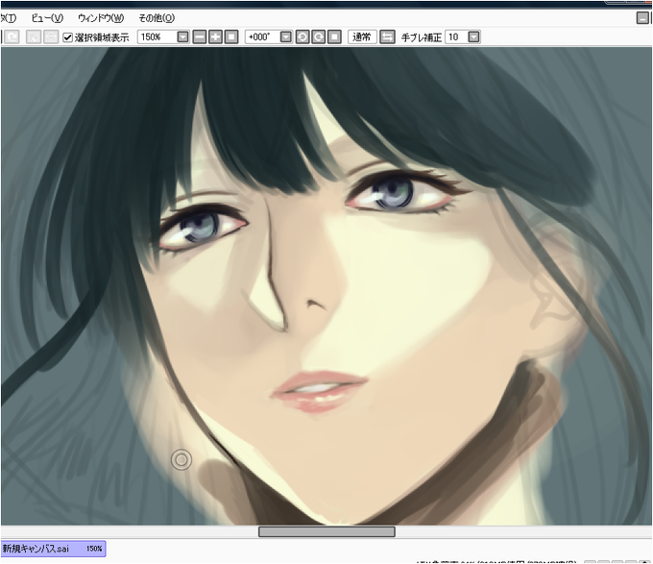
Task: Click the rotation value field showing +000°
Action: (x=263, y=37)
